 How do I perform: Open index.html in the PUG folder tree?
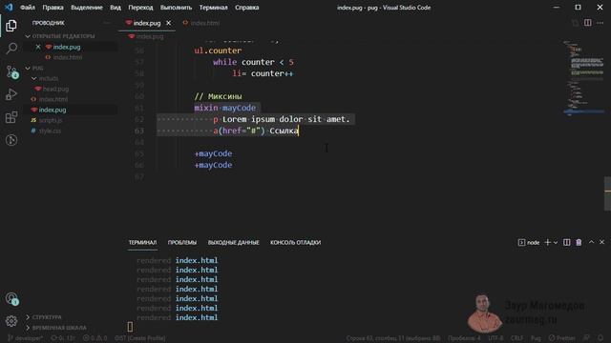pyautogui.click(x=53, y=99)
